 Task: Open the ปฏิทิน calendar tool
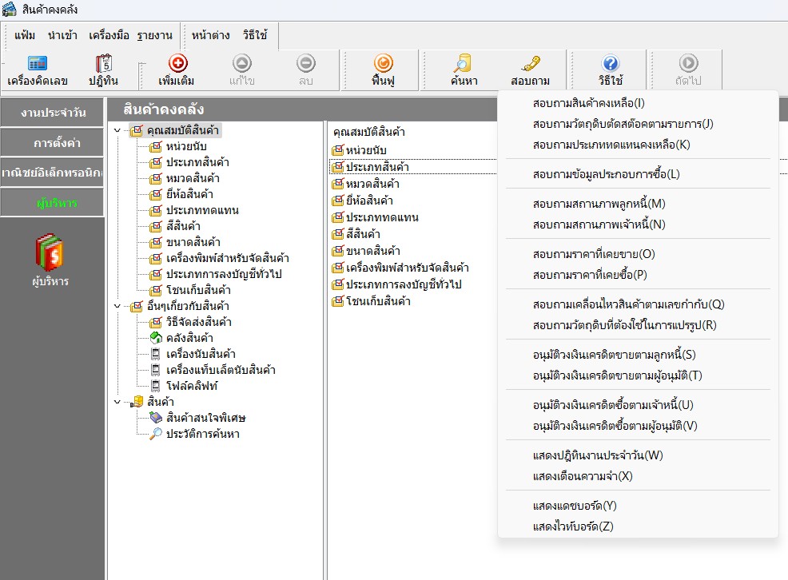point(104,71)
